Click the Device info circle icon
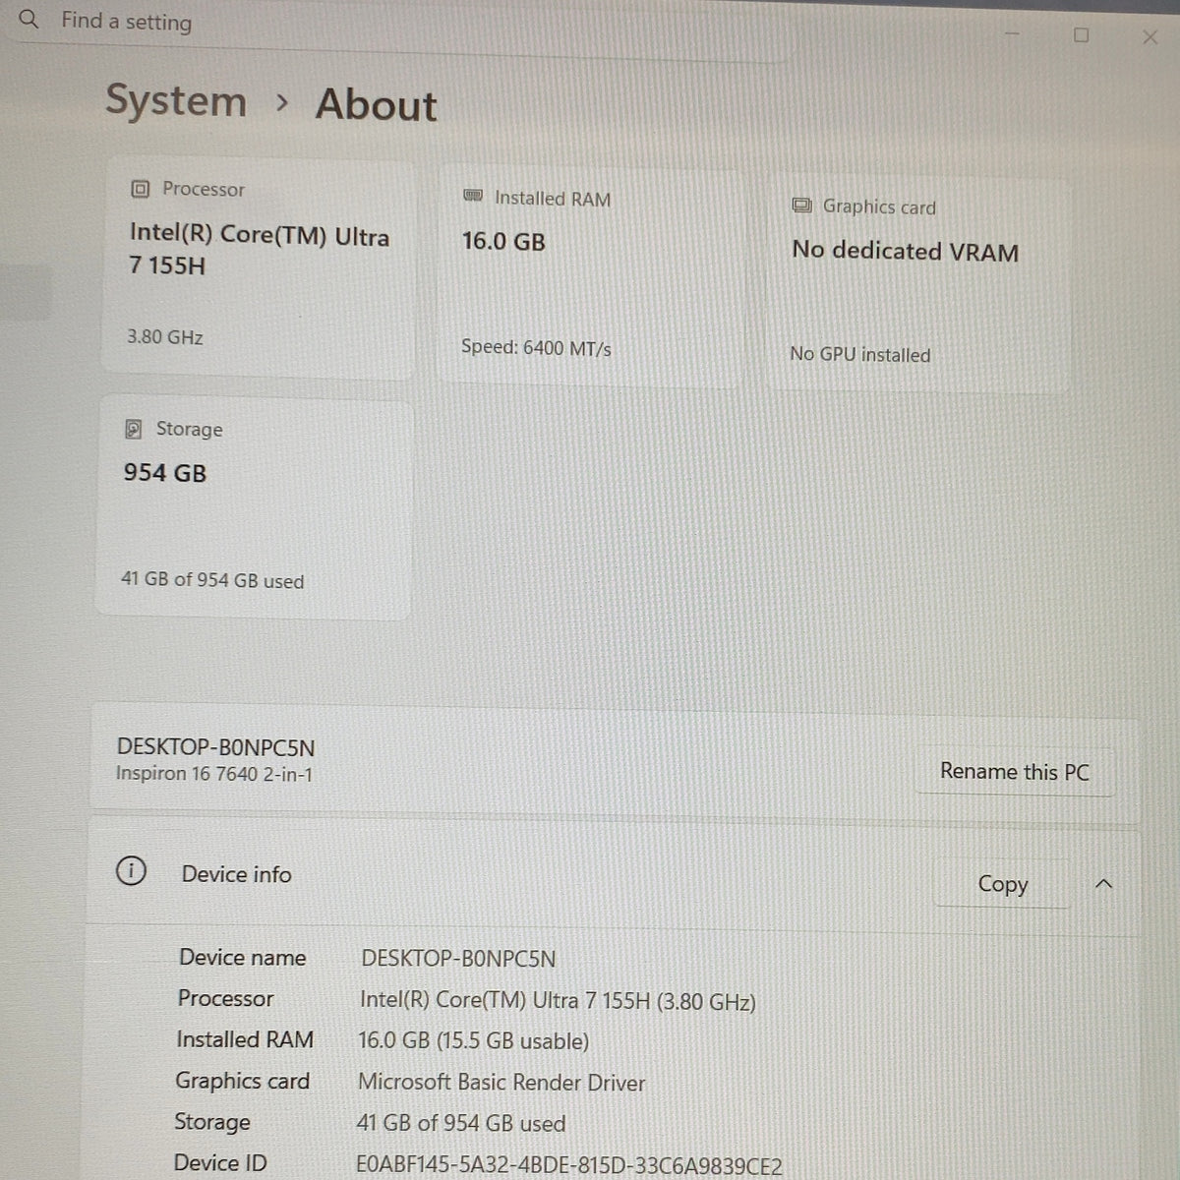1180x1180 pixels. tap(131, 871)
